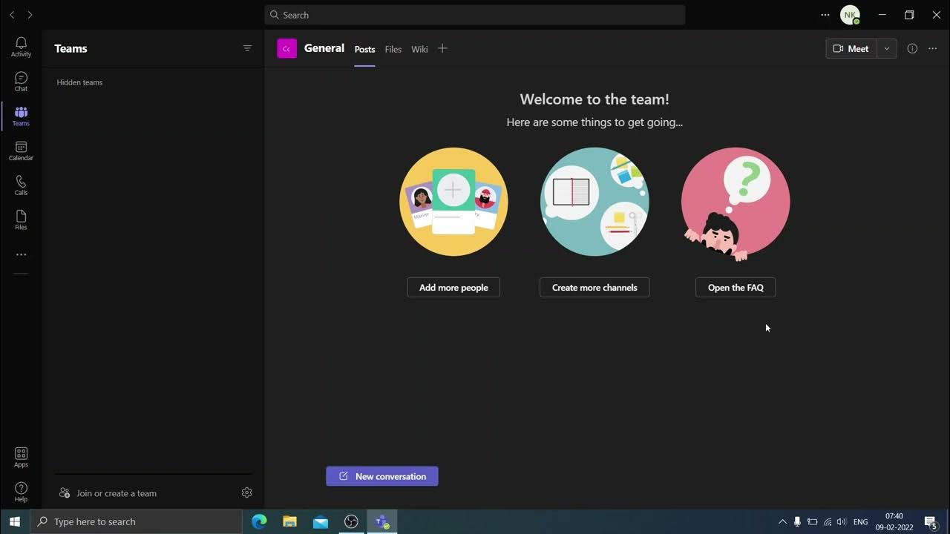Viewport: 950px width, 534px height.
Task: Open Settings and more ellipsis in title bar
Action: (825, 15)
